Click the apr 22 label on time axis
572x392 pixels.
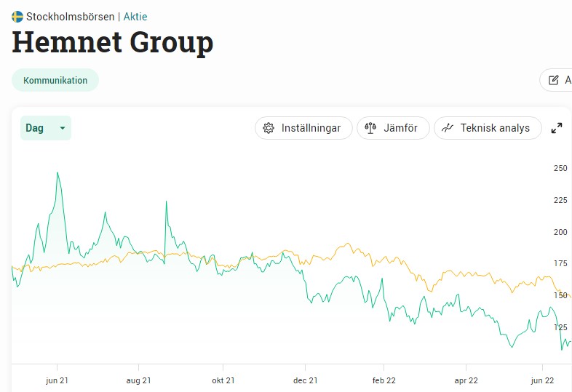pyautogui.click(x=466, y=380)
